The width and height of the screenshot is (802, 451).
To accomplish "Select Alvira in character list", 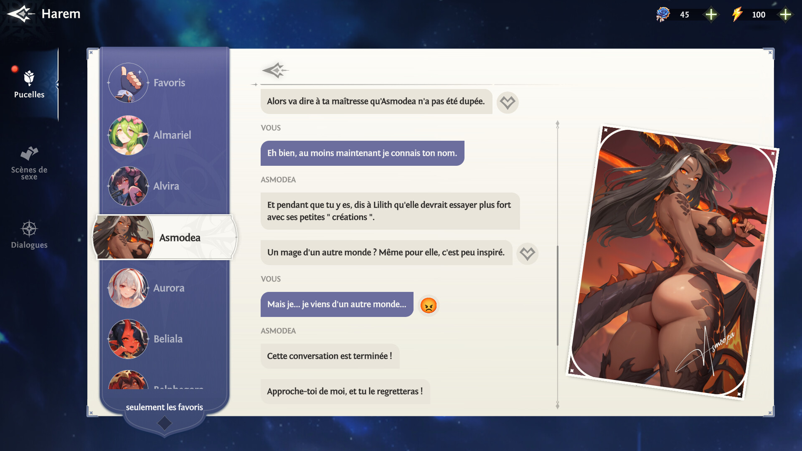I will point(166,186).
